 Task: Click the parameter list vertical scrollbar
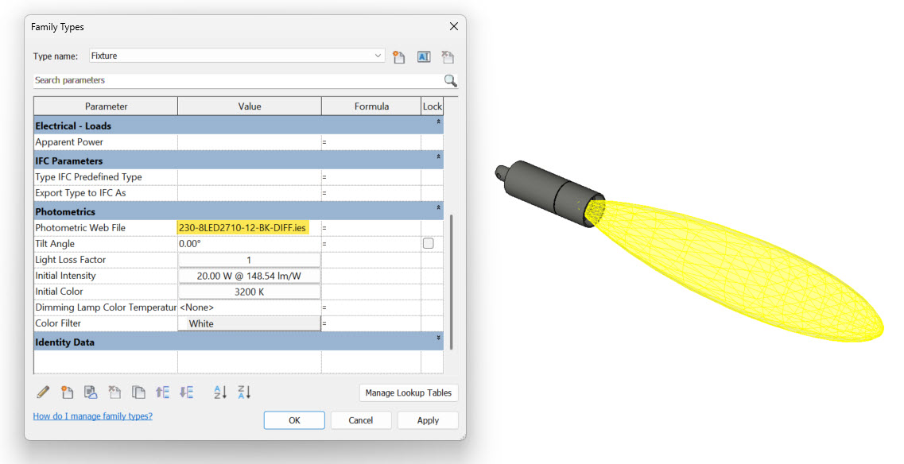452,282
